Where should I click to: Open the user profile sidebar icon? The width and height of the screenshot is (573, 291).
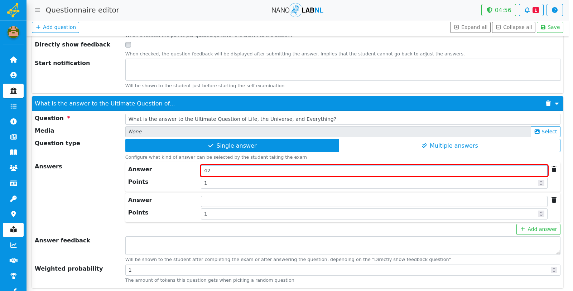click(x=13, y=75)
